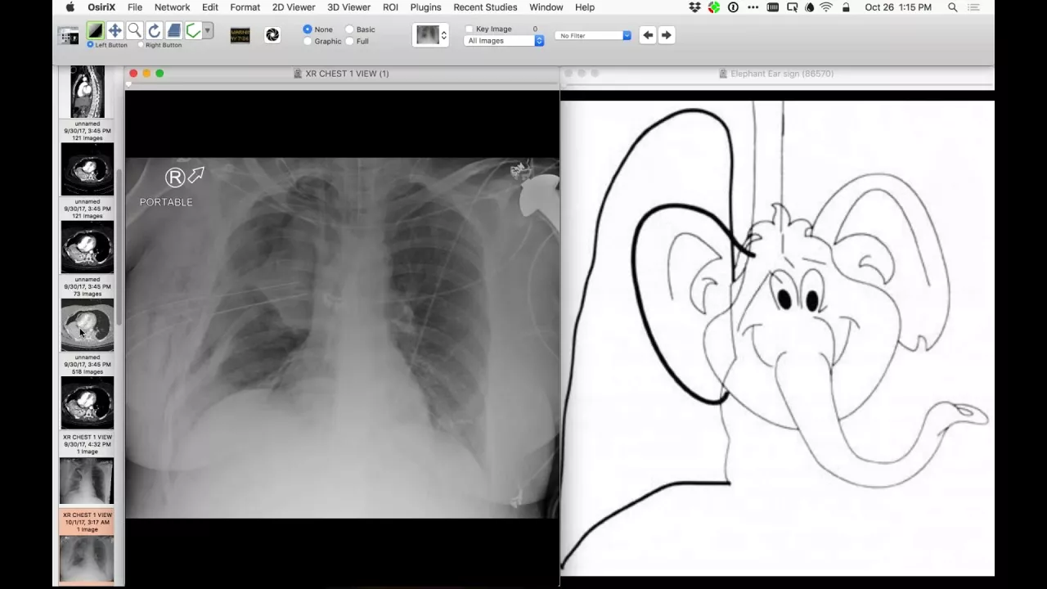Screen dimensions: 1047x589
Task: Select the angle ROI tool
Action: (193, 31)
